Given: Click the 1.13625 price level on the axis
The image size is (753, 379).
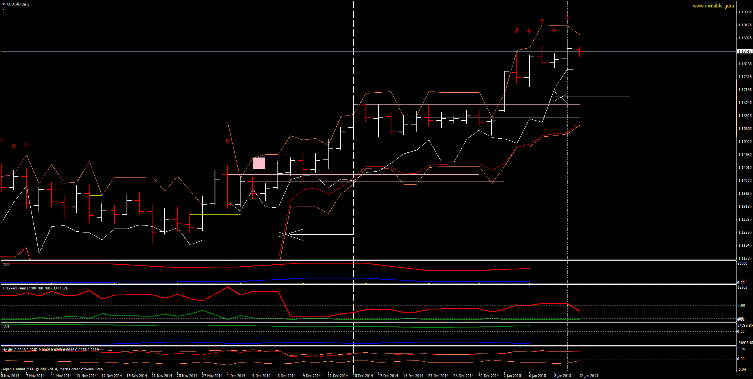Looking at the screenshot, I should pos(745,194).
